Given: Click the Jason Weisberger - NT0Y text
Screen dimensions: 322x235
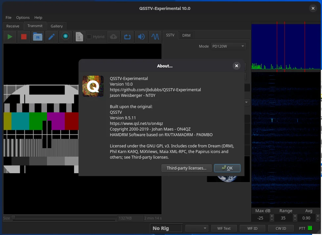Looking at the screenshot, I should (x=132, y=95).
